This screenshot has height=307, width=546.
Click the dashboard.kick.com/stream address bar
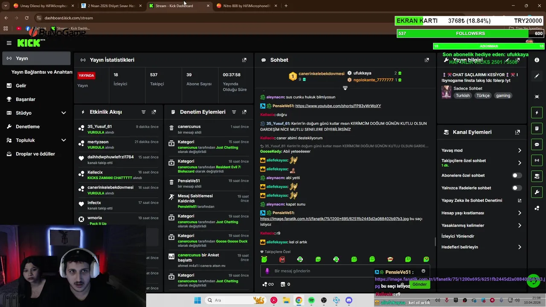[69, 18]
